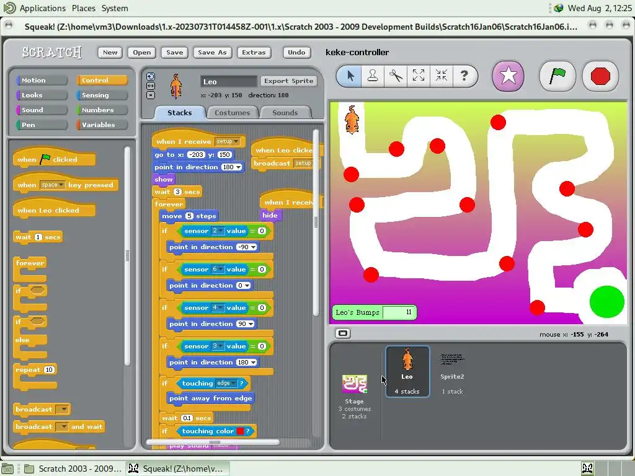Open the Numbers block category

pyautogui.click(x=102, y=110)
